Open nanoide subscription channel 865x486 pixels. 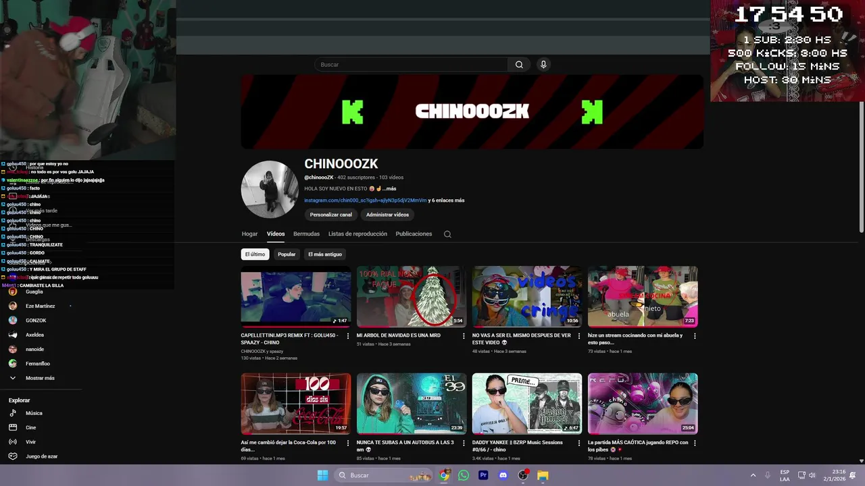[34, 350]
